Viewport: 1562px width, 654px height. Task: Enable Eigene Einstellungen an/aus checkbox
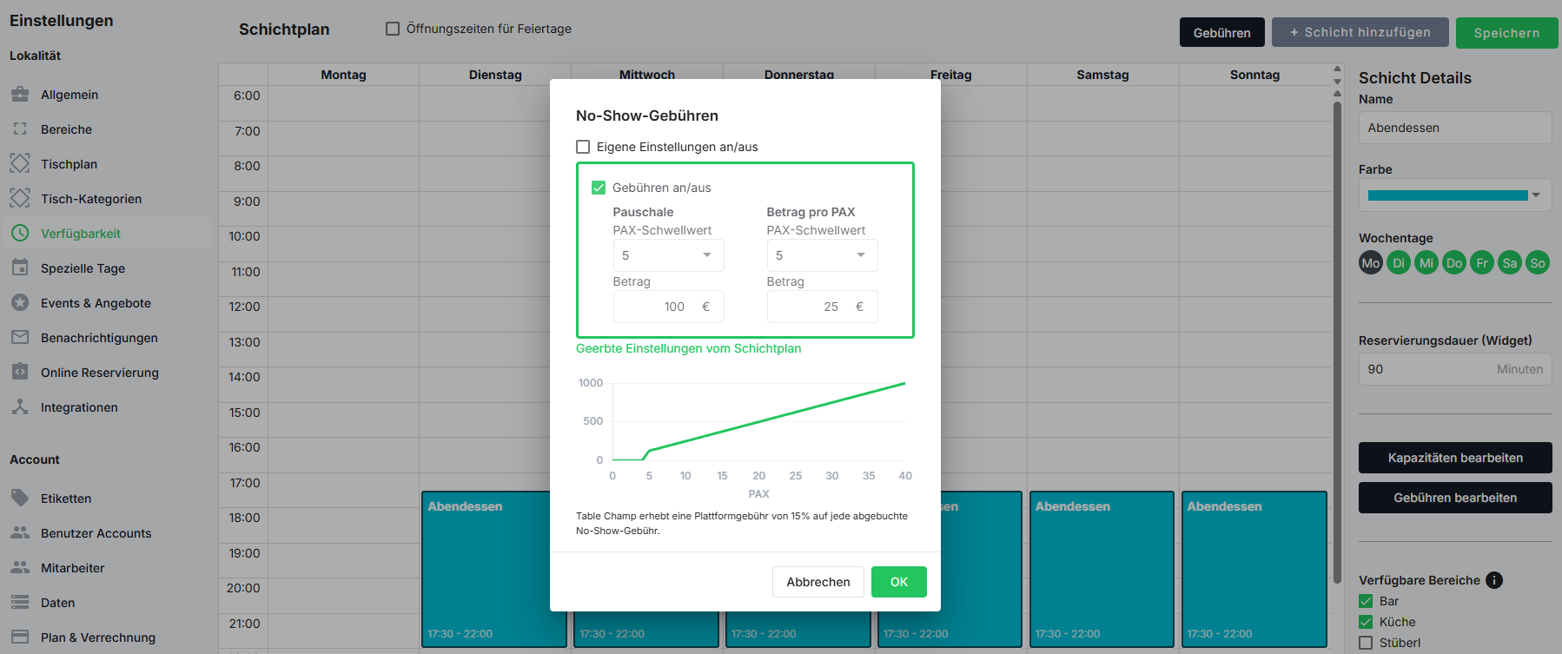point(583,147)
